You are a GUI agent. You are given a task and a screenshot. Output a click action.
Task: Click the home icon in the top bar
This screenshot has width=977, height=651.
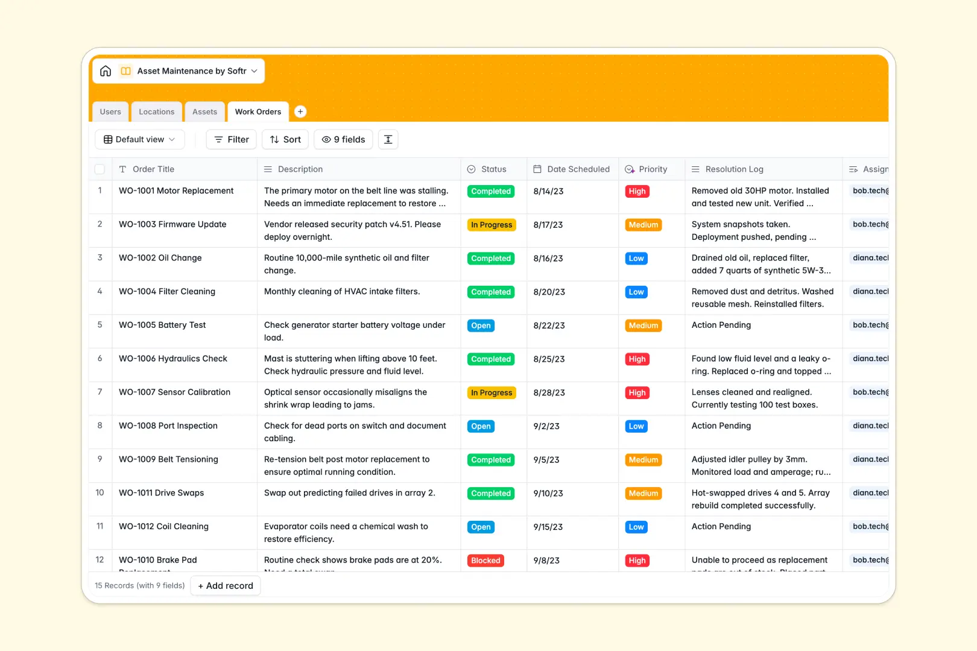[106, 71]
